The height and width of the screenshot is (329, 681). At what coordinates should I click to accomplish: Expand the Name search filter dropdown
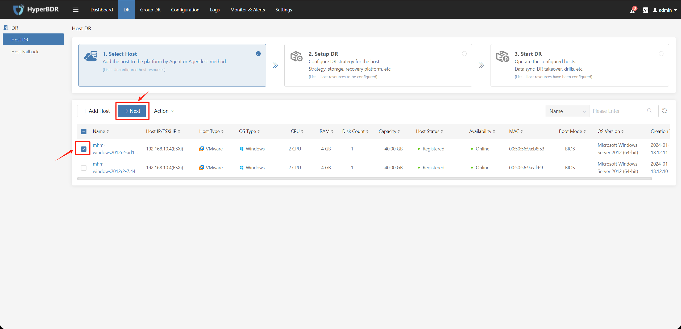(x=567, y=111)
